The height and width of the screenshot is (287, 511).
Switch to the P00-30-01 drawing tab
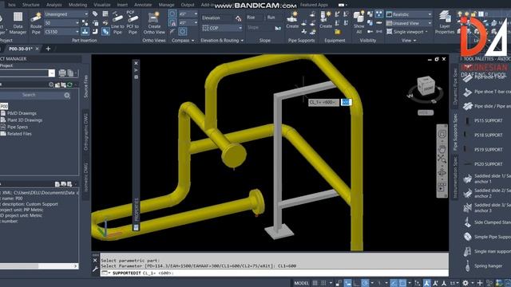pos(21,49)
